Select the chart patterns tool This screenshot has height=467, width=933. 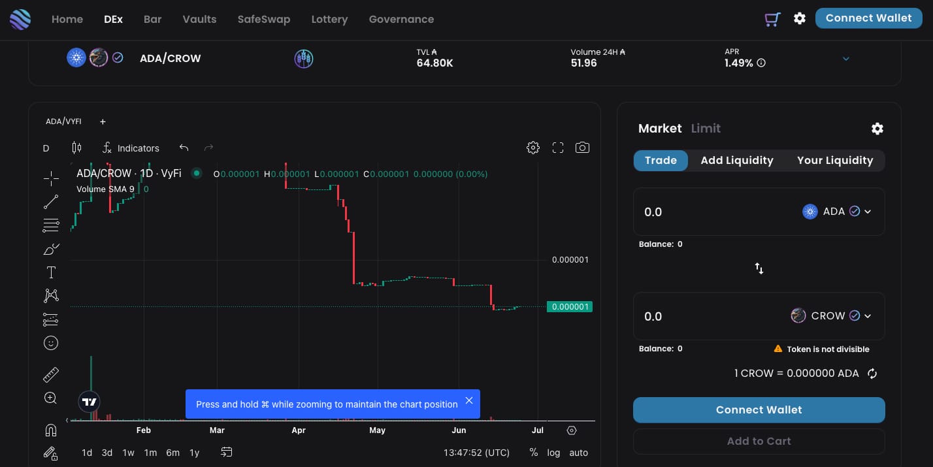51,296
